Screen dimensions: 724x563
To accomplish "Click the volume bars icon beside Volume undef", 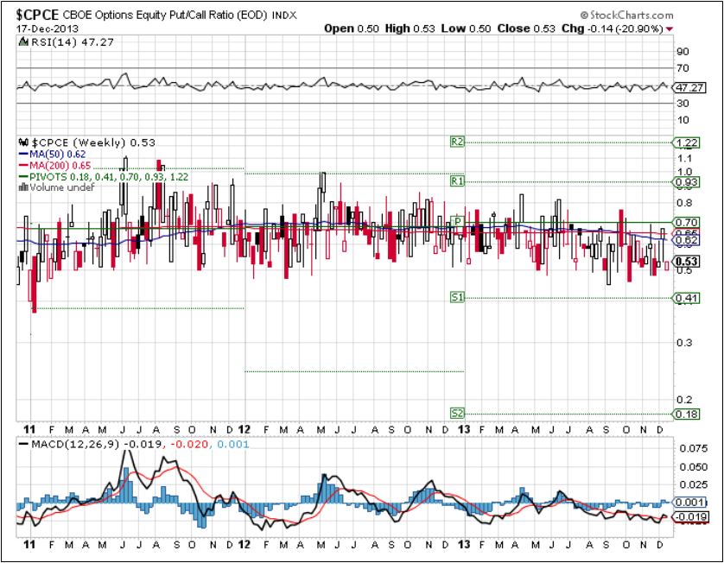I will [x=23, y=187].
